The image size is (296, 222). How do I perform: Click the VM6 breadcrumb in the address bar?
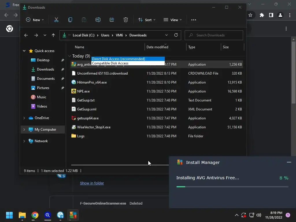(119, 35)
